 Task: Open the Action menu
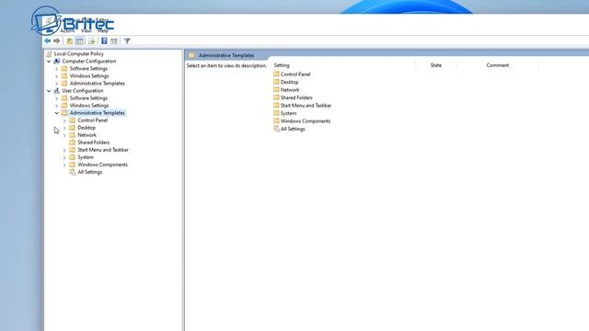pyautogui.click(x=67, y=30)
